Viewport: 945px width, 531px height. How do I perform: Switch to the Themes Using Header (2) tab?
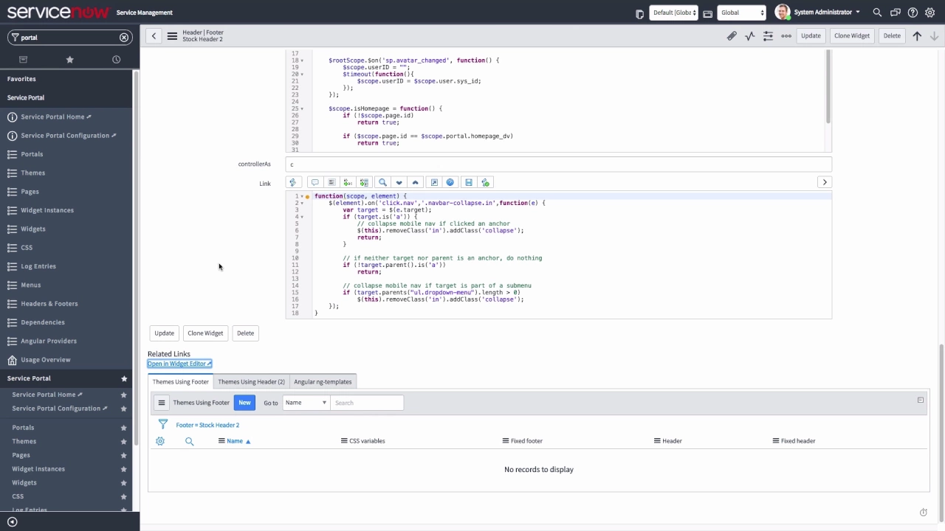pos(251,381)
